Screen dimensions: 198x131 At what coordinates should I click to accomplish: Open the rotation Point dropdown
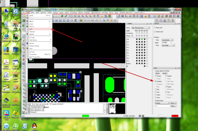(x=168, y=45)
